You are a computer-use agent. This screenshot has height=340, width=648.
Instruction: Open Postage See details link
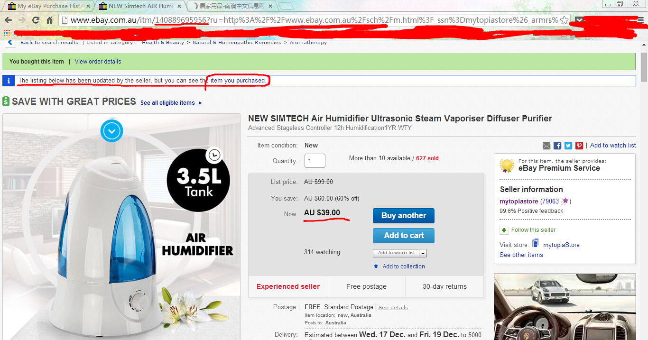[x=393, y=308]
